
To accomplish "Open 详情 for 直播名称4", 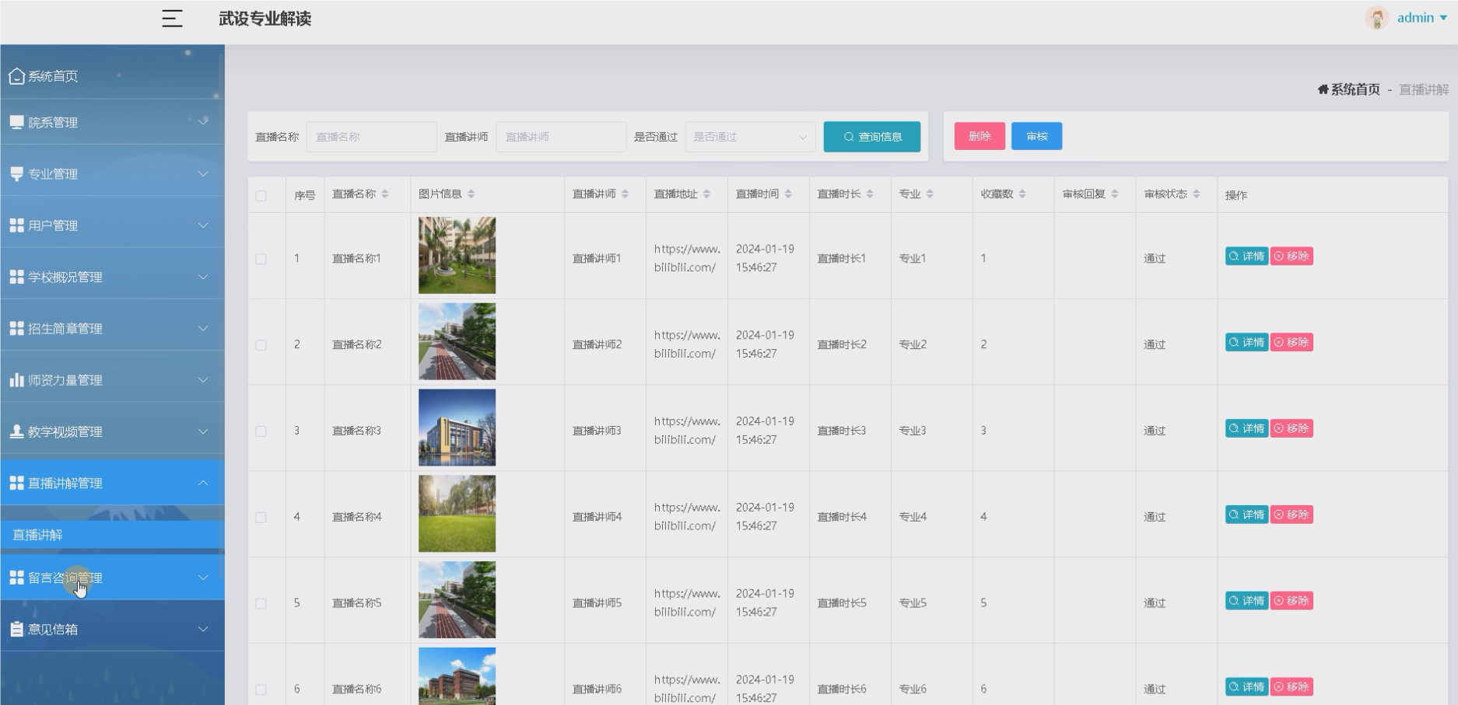I will [x=1246, y=515].
